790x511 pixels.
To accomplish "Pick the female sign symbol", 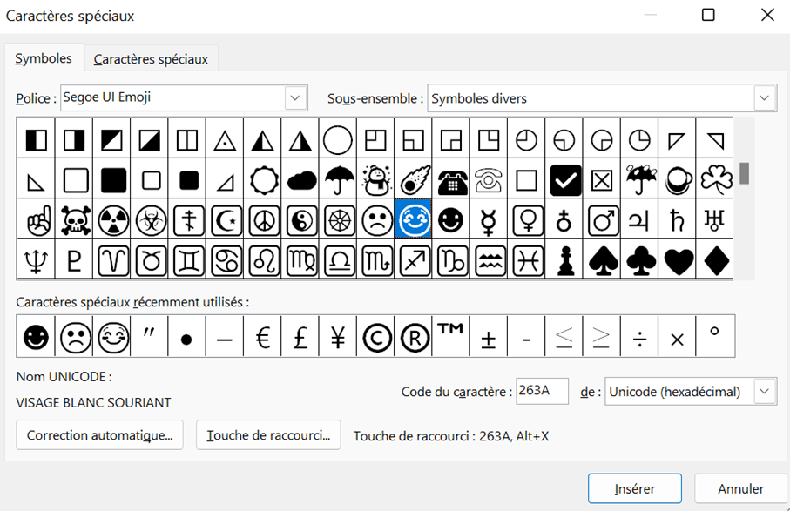I will 526,220.
